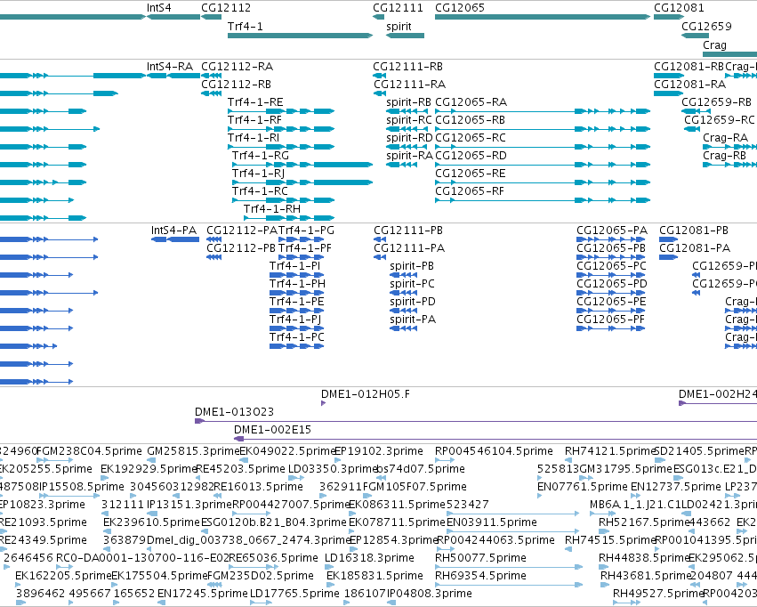Open the CG12065-RB transcript
The height and width of the screenshot is (607, 757).
543,129
